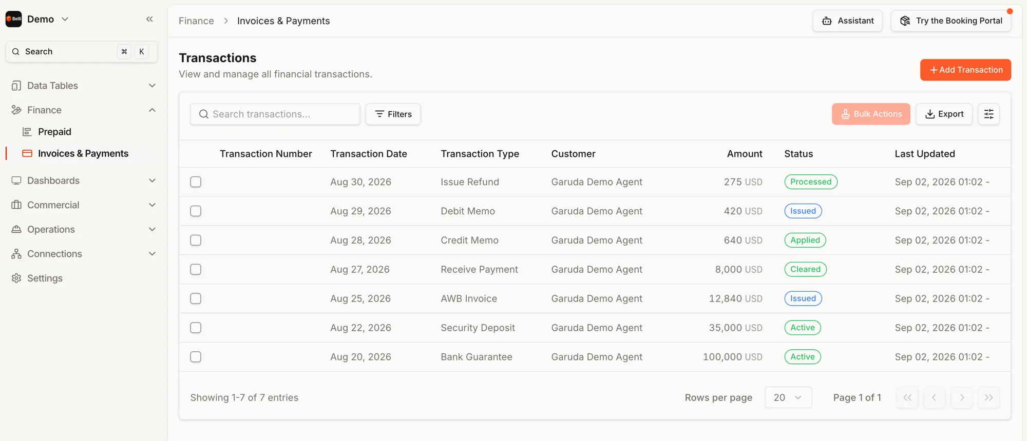Check the Issue Refund row checkbox
1027x441 pixels.
(196, 182)
